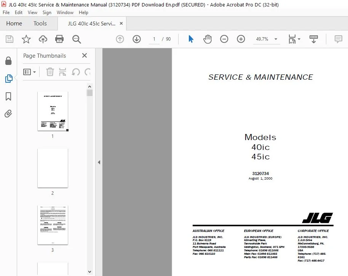Click the '40ic' model text
This screenshot has height=276, width=348.
coord(260,147)
